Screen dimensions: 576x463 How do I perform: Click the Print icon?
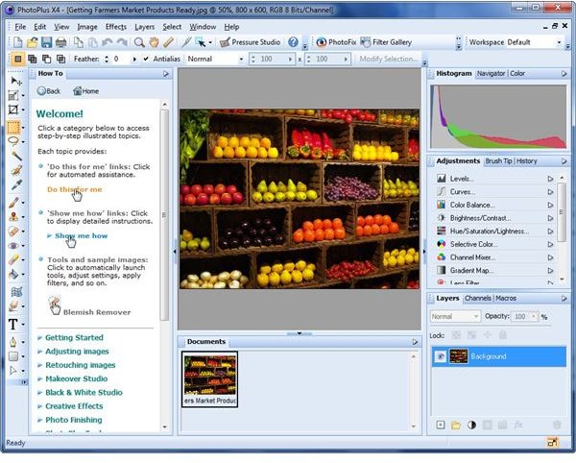tap(61, 42)
